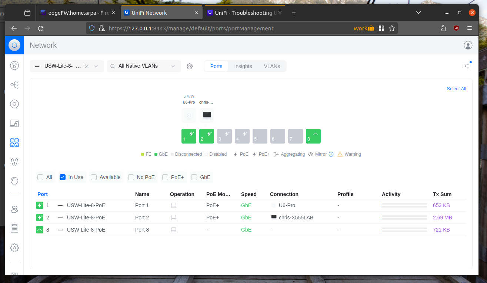Click the green uplink icon in table row 8
Image resolution: width=487 pixels, height=283 pixels.
coord(40,230)
